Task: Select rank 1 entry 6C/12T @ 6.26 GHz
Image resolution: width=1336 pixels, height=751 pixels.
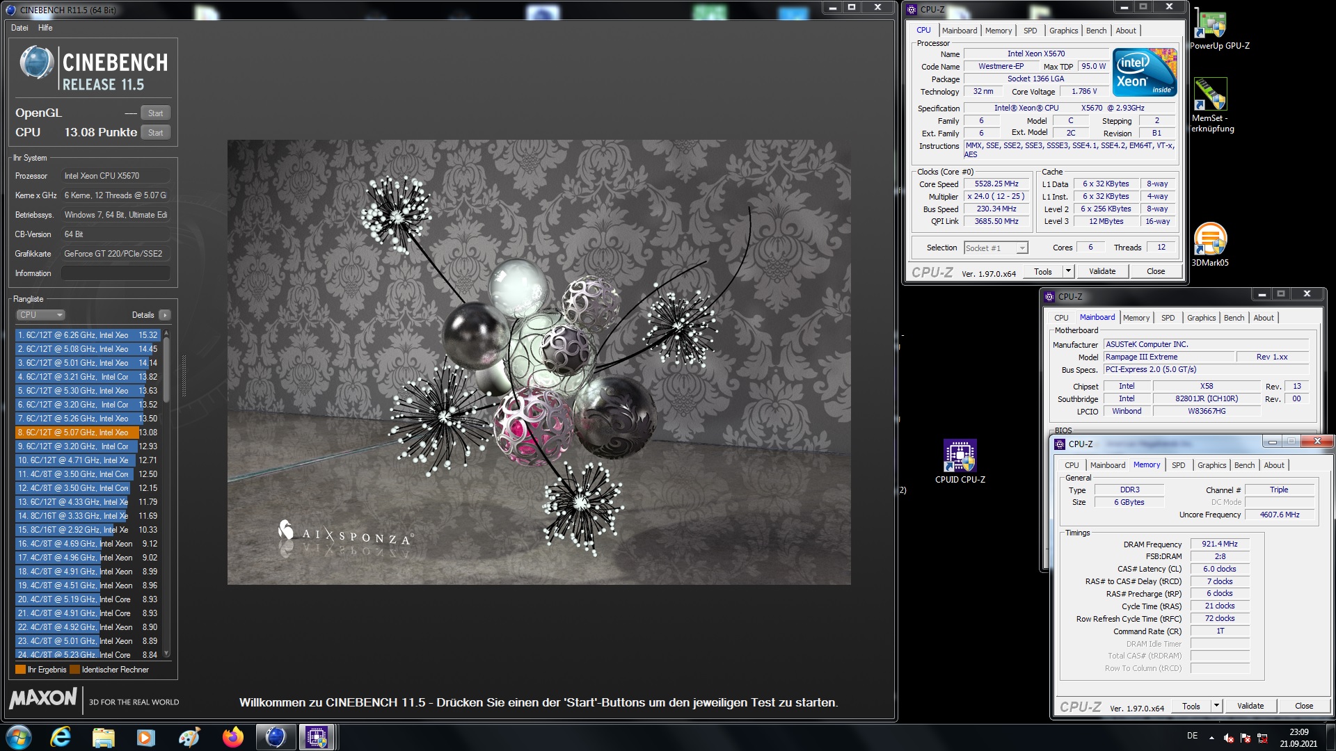Action: coord(88,335)
